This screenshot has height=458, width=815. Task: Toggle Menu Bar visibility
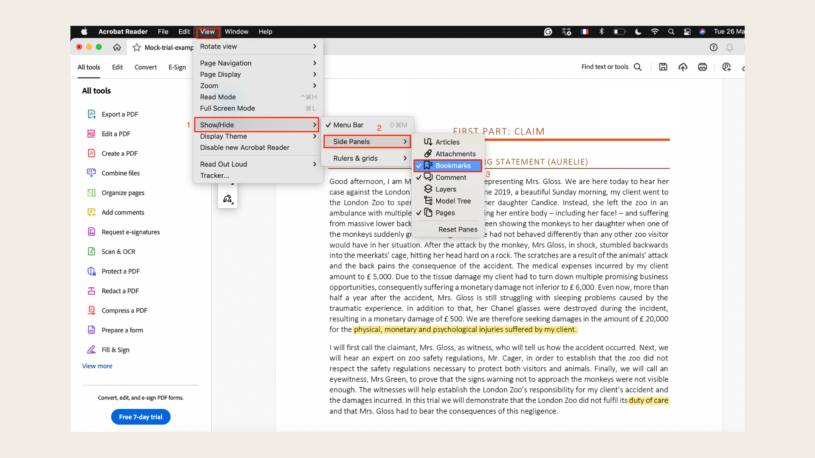tap(348, 124)
